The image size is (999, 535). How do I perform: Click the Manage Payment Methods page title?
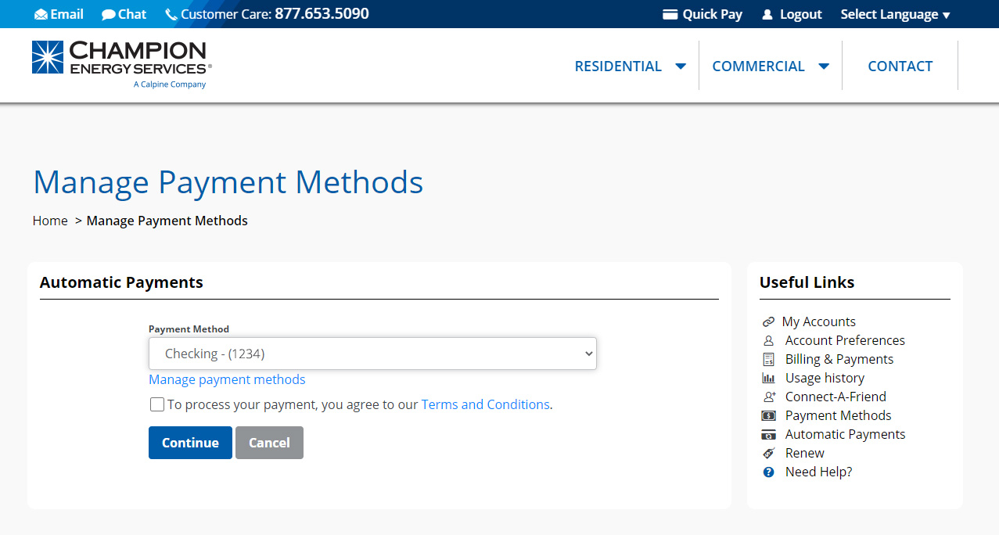[x=228, y=182]
